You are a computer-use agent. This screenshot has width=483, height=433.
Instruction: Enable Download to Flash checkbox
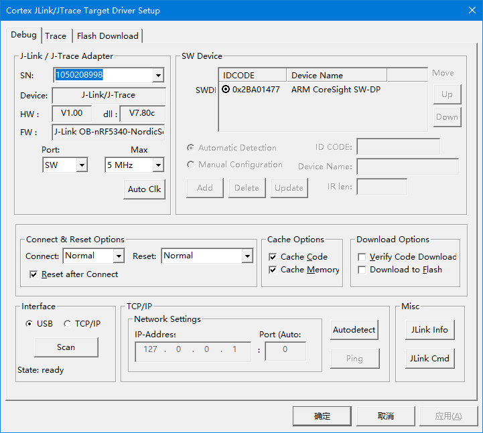[x=362, y=270]
